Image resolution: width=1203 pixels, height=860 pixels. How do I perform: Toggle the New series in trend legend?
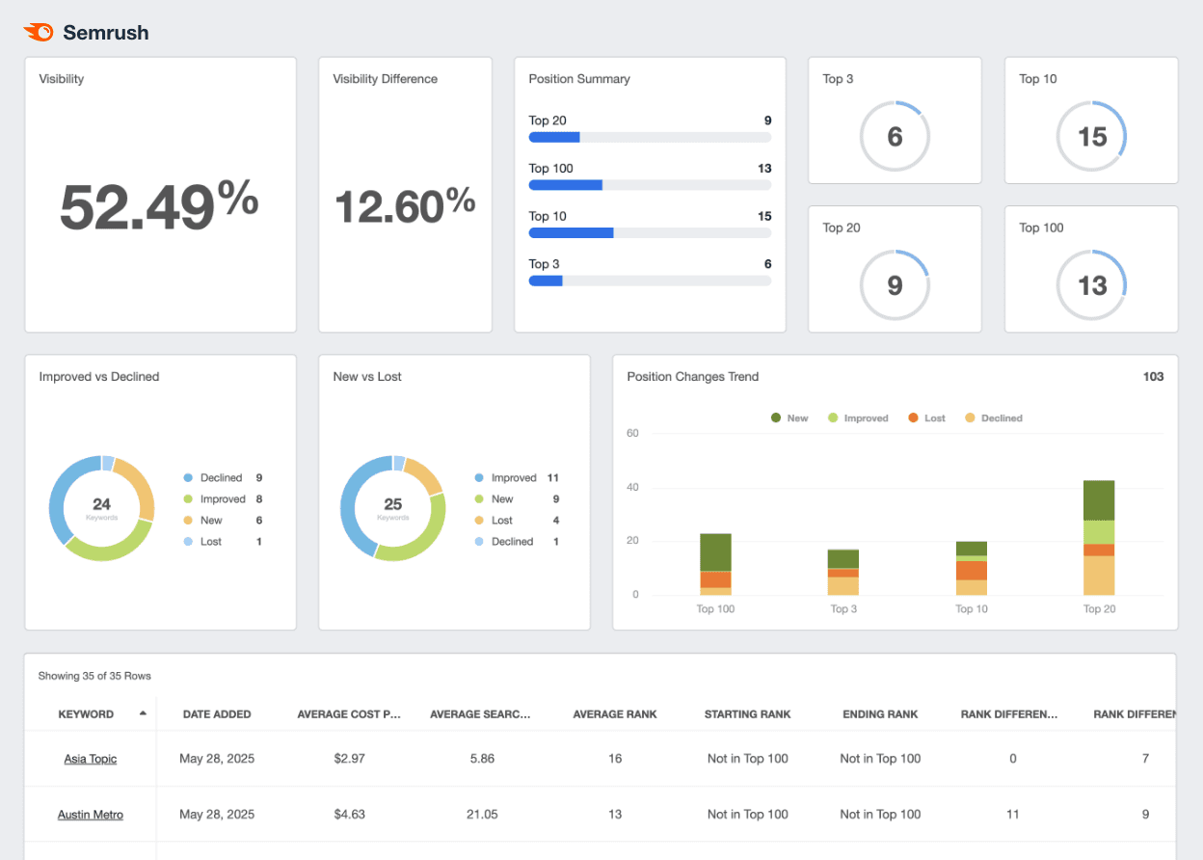pyautogui.click(x=789, y=418)
